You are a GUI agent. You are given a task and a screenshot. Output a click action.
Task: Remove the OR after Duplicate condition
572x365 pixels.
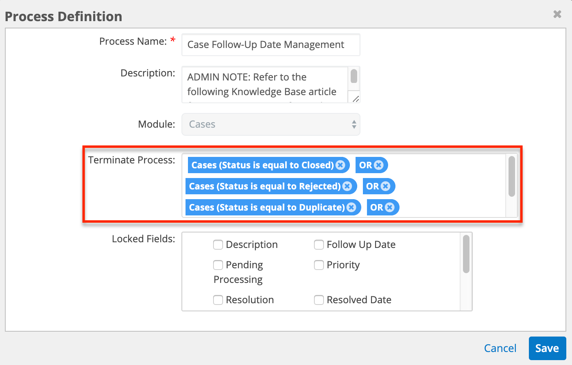(x=390, y=207)
